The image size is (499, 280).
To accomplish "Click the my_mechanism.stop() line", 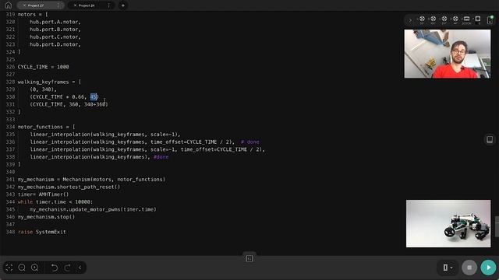I will 46,217.
